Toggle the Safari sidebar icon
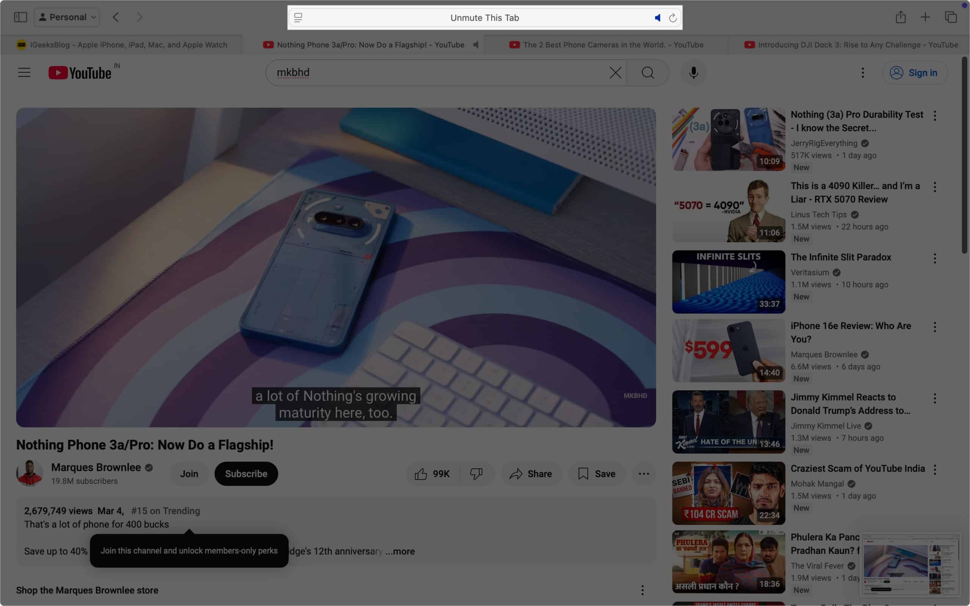 (x=20, y=17)
